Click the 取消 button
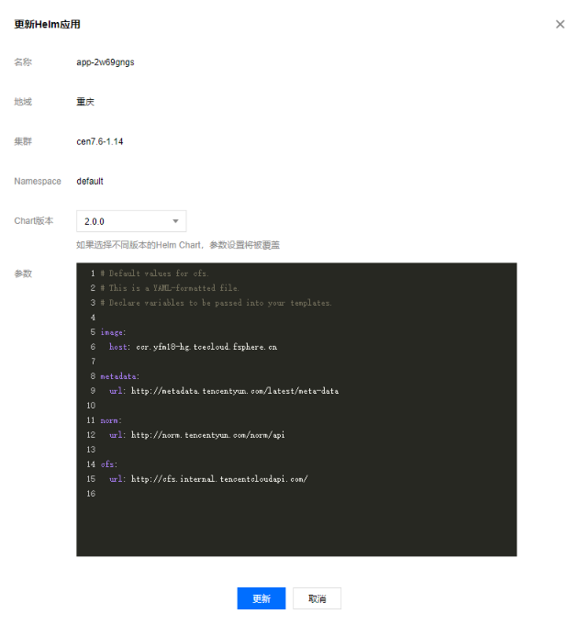 (317, 597)
